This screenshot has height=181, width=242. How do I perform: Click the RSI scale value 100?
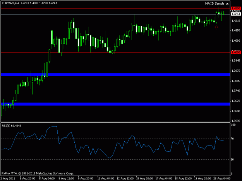coord(233,125)
